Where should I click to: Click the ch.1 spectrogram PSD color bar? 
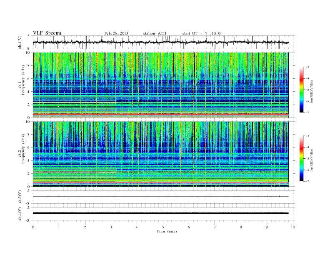[x=301, y=90]
